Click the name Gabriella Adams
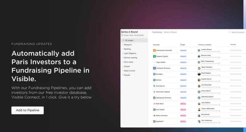 (x=207, y=97)
